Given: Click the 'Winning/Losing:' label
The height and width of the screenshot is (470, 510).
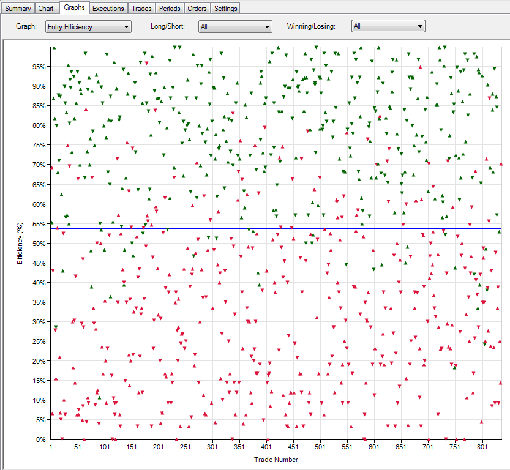Looking at the screenshot, I should tap(311, 26).
